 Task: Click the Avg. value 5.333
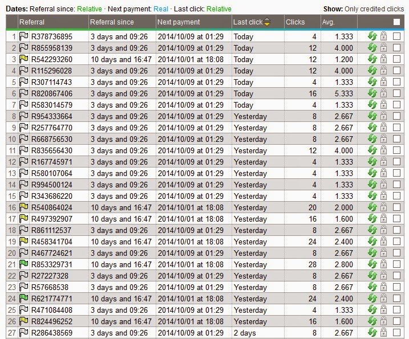[344, 93]
